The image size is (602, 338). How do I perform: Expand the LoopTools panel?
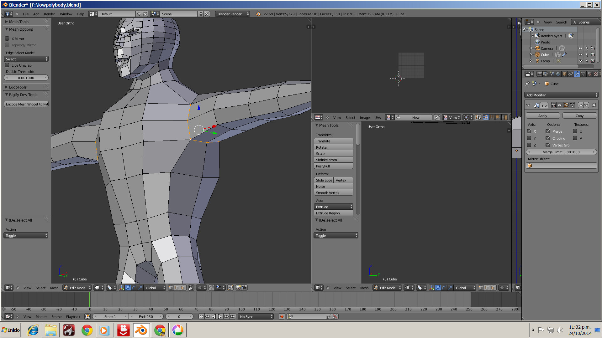point(18,87)
